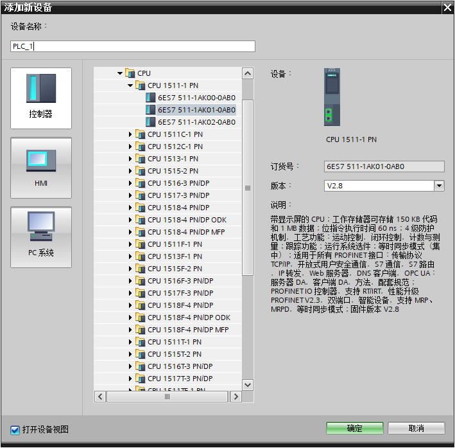This screenshot has width=455, height=448.
Task: Click the 设备名称 input field
Action: (x=133, y=46)
